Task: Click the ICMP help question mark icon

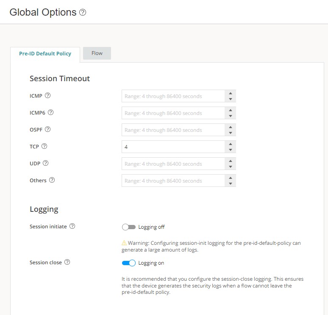Action: click(x=48, y=96)
